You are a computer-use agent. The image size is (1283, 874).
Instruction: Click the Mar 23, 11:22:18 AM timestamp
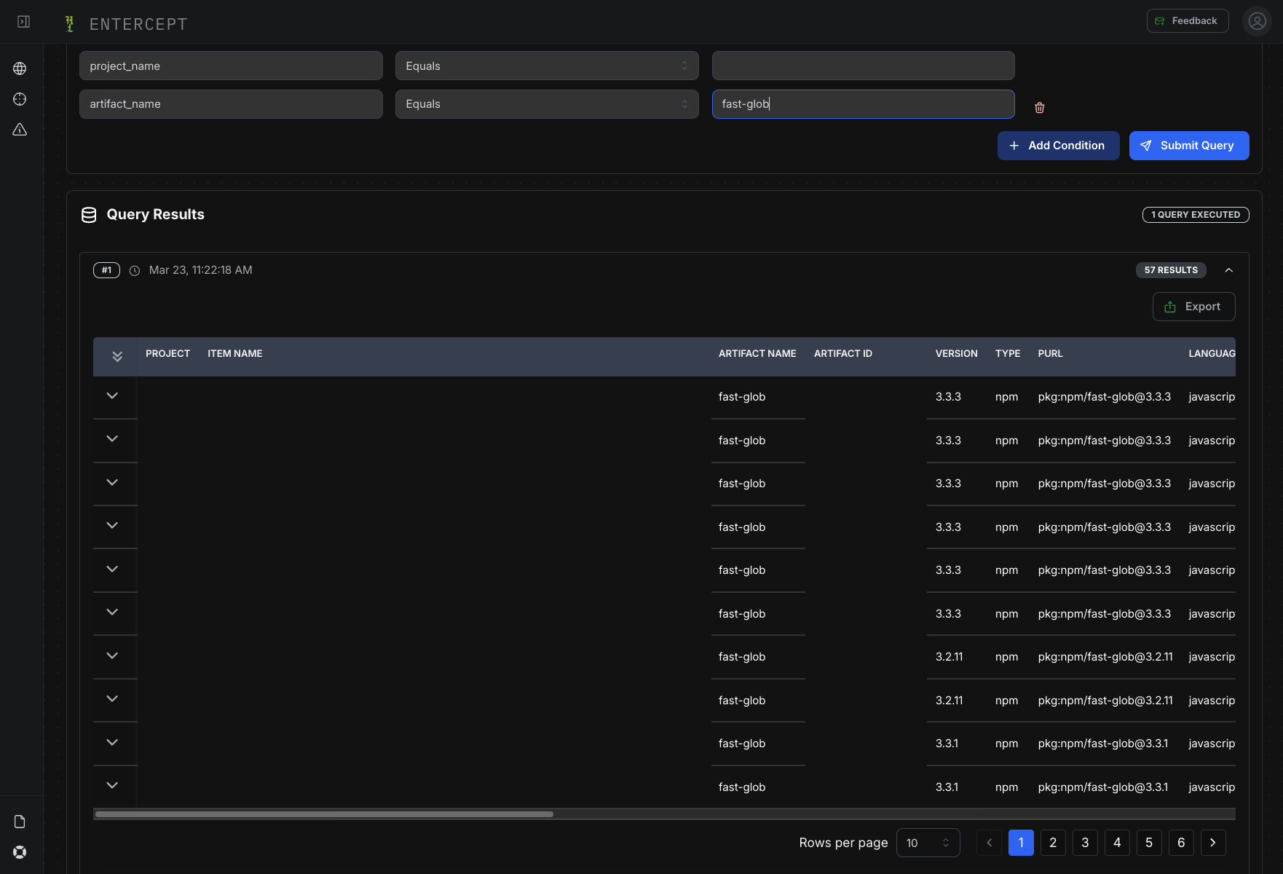click(x=201, y=270)
